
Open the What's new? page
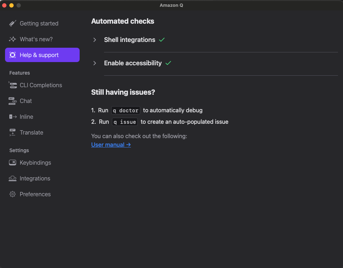(42, 39)
